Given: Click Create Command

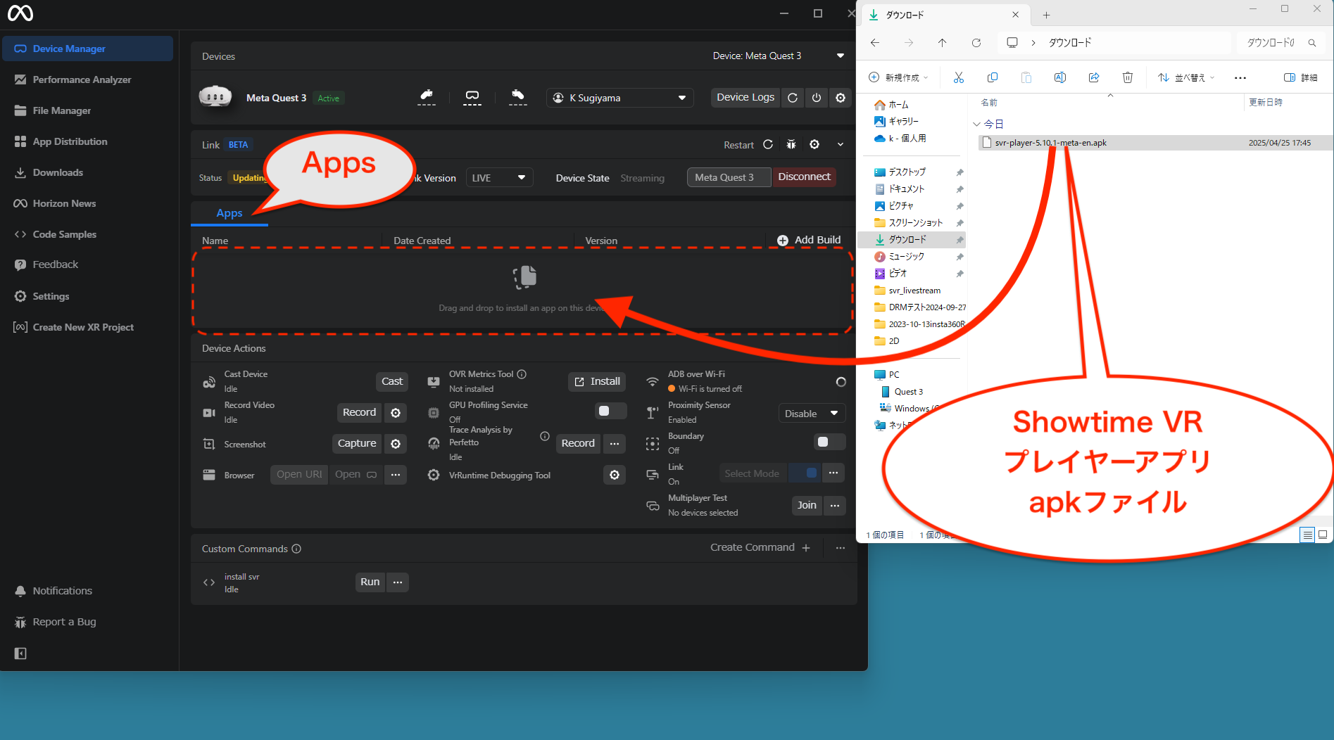Looking at the screenshot, I should 760,547.
